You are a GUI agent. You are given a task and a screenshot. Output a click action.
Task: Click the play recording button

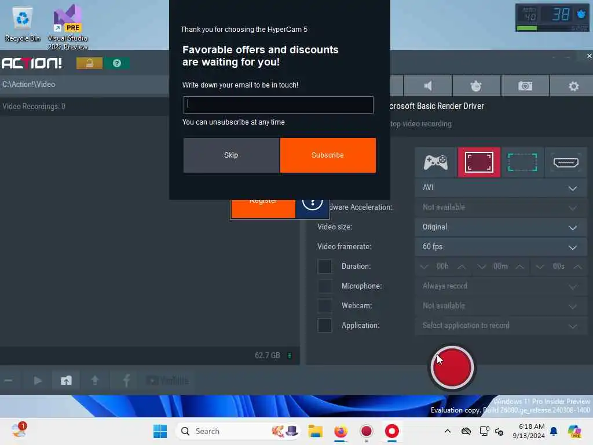click(38, 381)
